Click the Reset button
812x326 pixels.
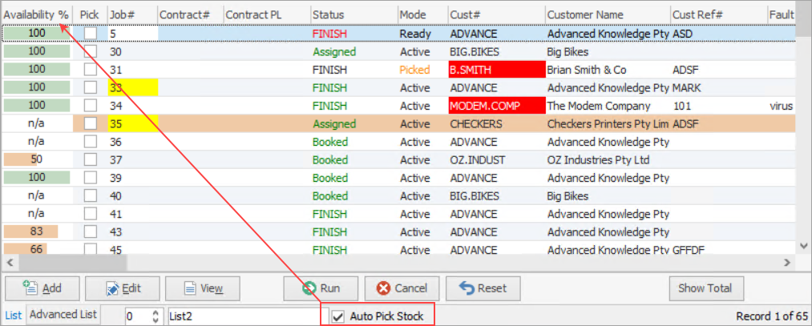483,288
